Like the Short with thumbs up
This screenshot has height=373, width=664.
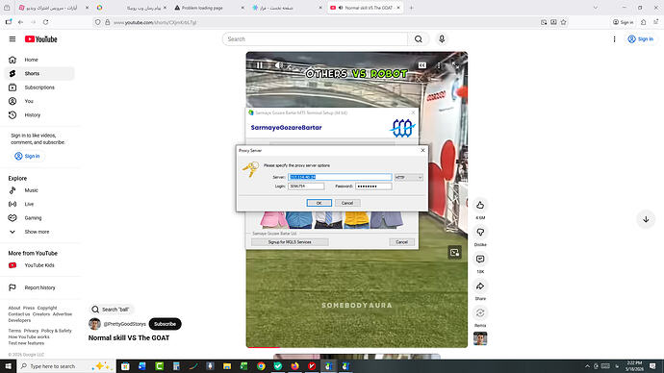tap(480, 205)
